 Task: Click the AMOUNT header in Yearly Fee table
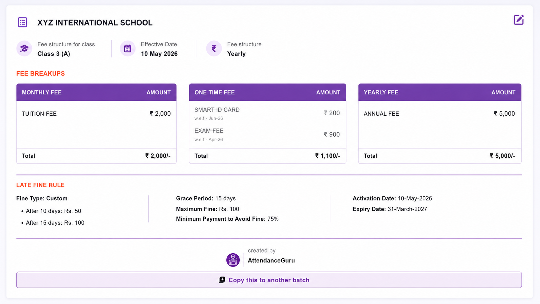pyautogui.click(x=503, y=92)
